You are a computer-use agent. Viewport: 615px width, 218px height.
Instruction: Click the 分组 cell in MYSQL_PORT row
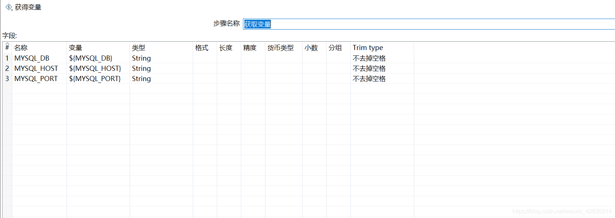(x=339, y=79)
